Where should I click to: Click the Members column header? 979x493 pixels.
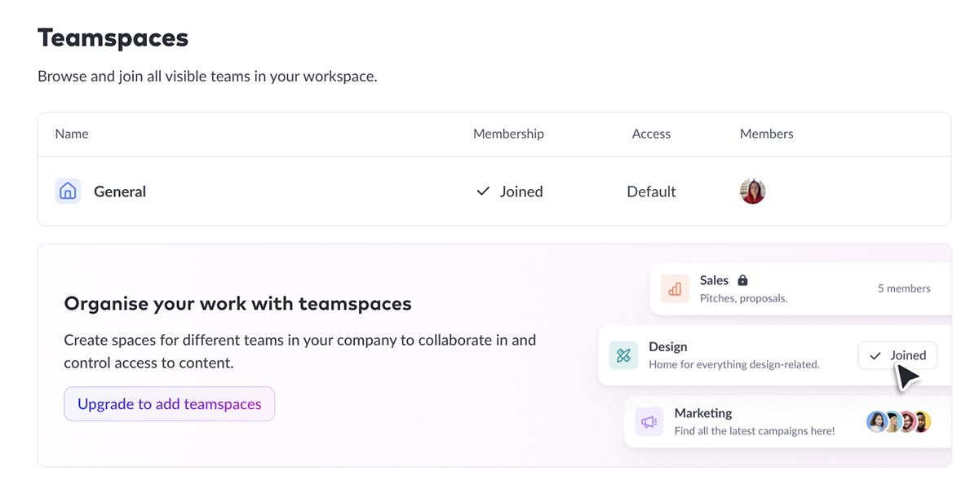766,134
